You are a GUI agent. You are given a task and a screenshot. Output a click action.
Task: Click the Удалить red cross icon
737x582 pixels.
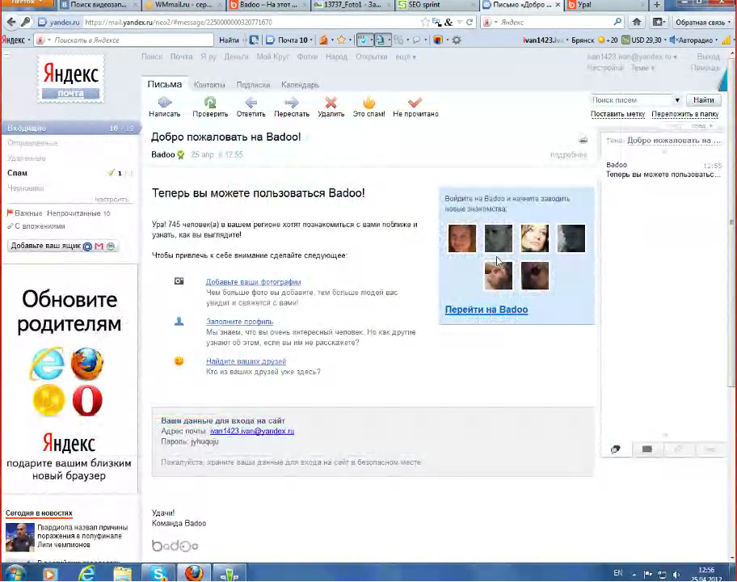coord(331,102)
